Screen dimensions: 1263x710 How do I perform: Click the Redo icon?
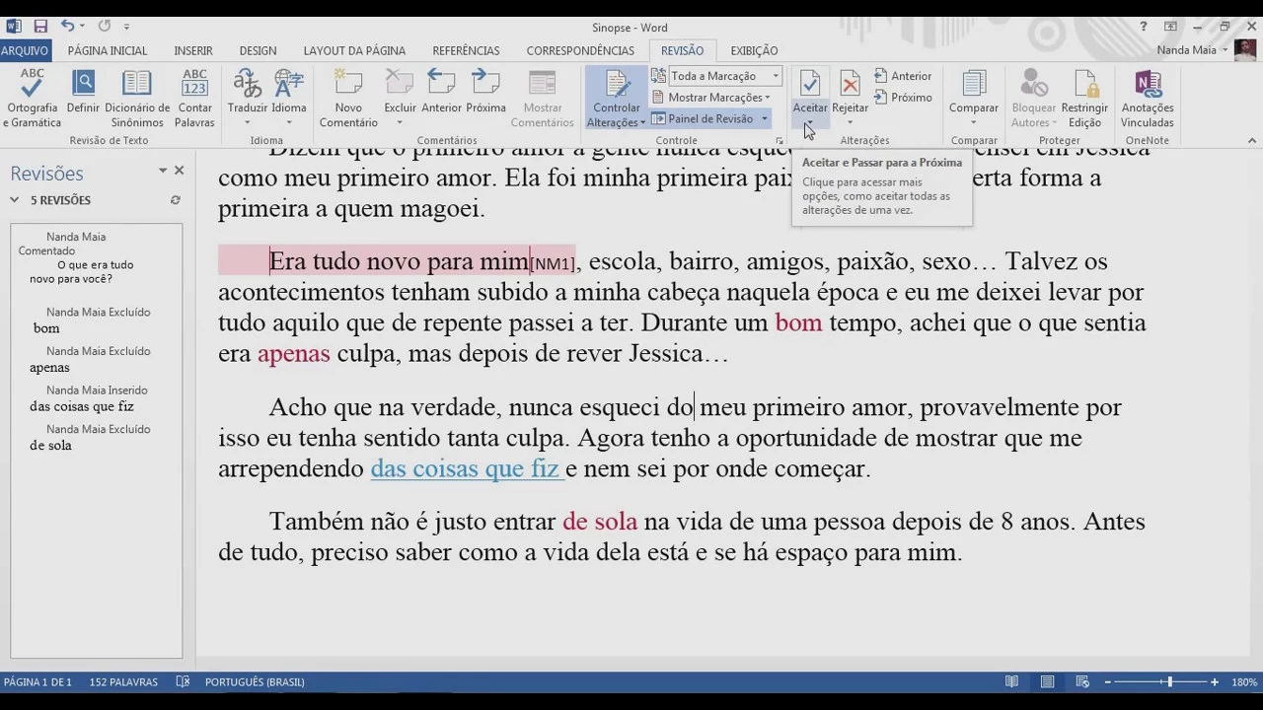click(105, 27)
